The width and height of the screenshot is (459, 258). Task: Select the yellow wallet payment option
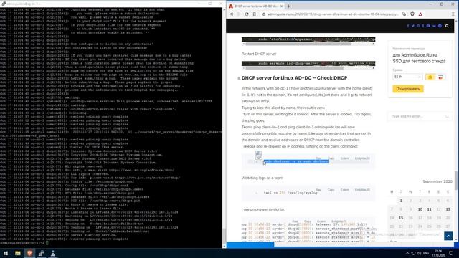click(430, 77)
